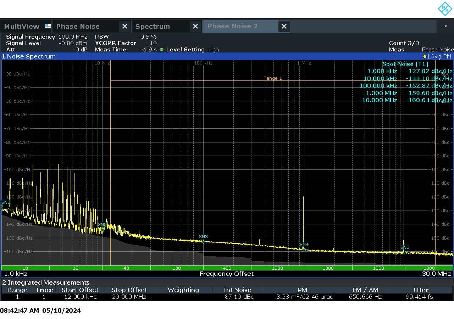The height and width of the screenshot is (319, 454).
Task: Select the -127.82 dBc/Hz spot noise value
Action: point(428,71)
